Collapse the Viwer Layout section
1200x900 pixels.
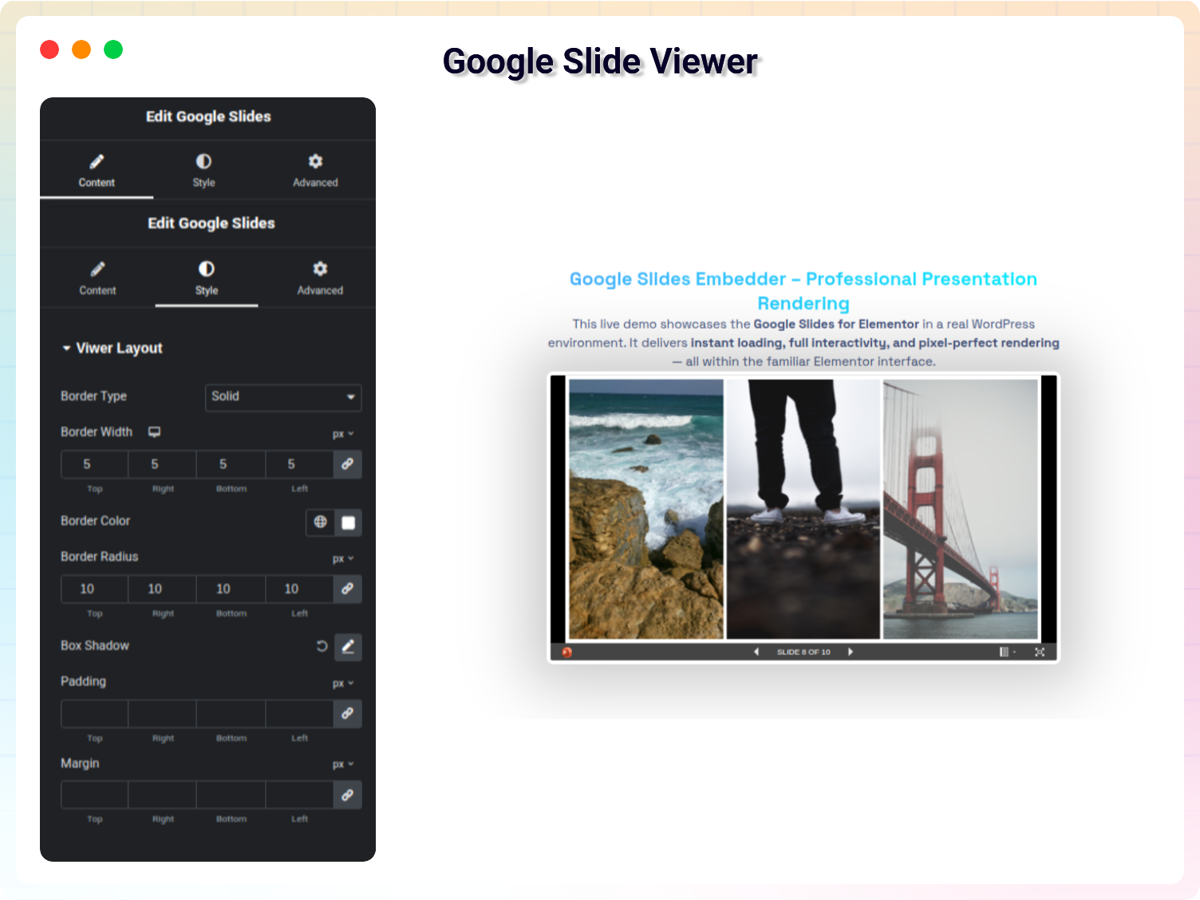click(67, 348)
